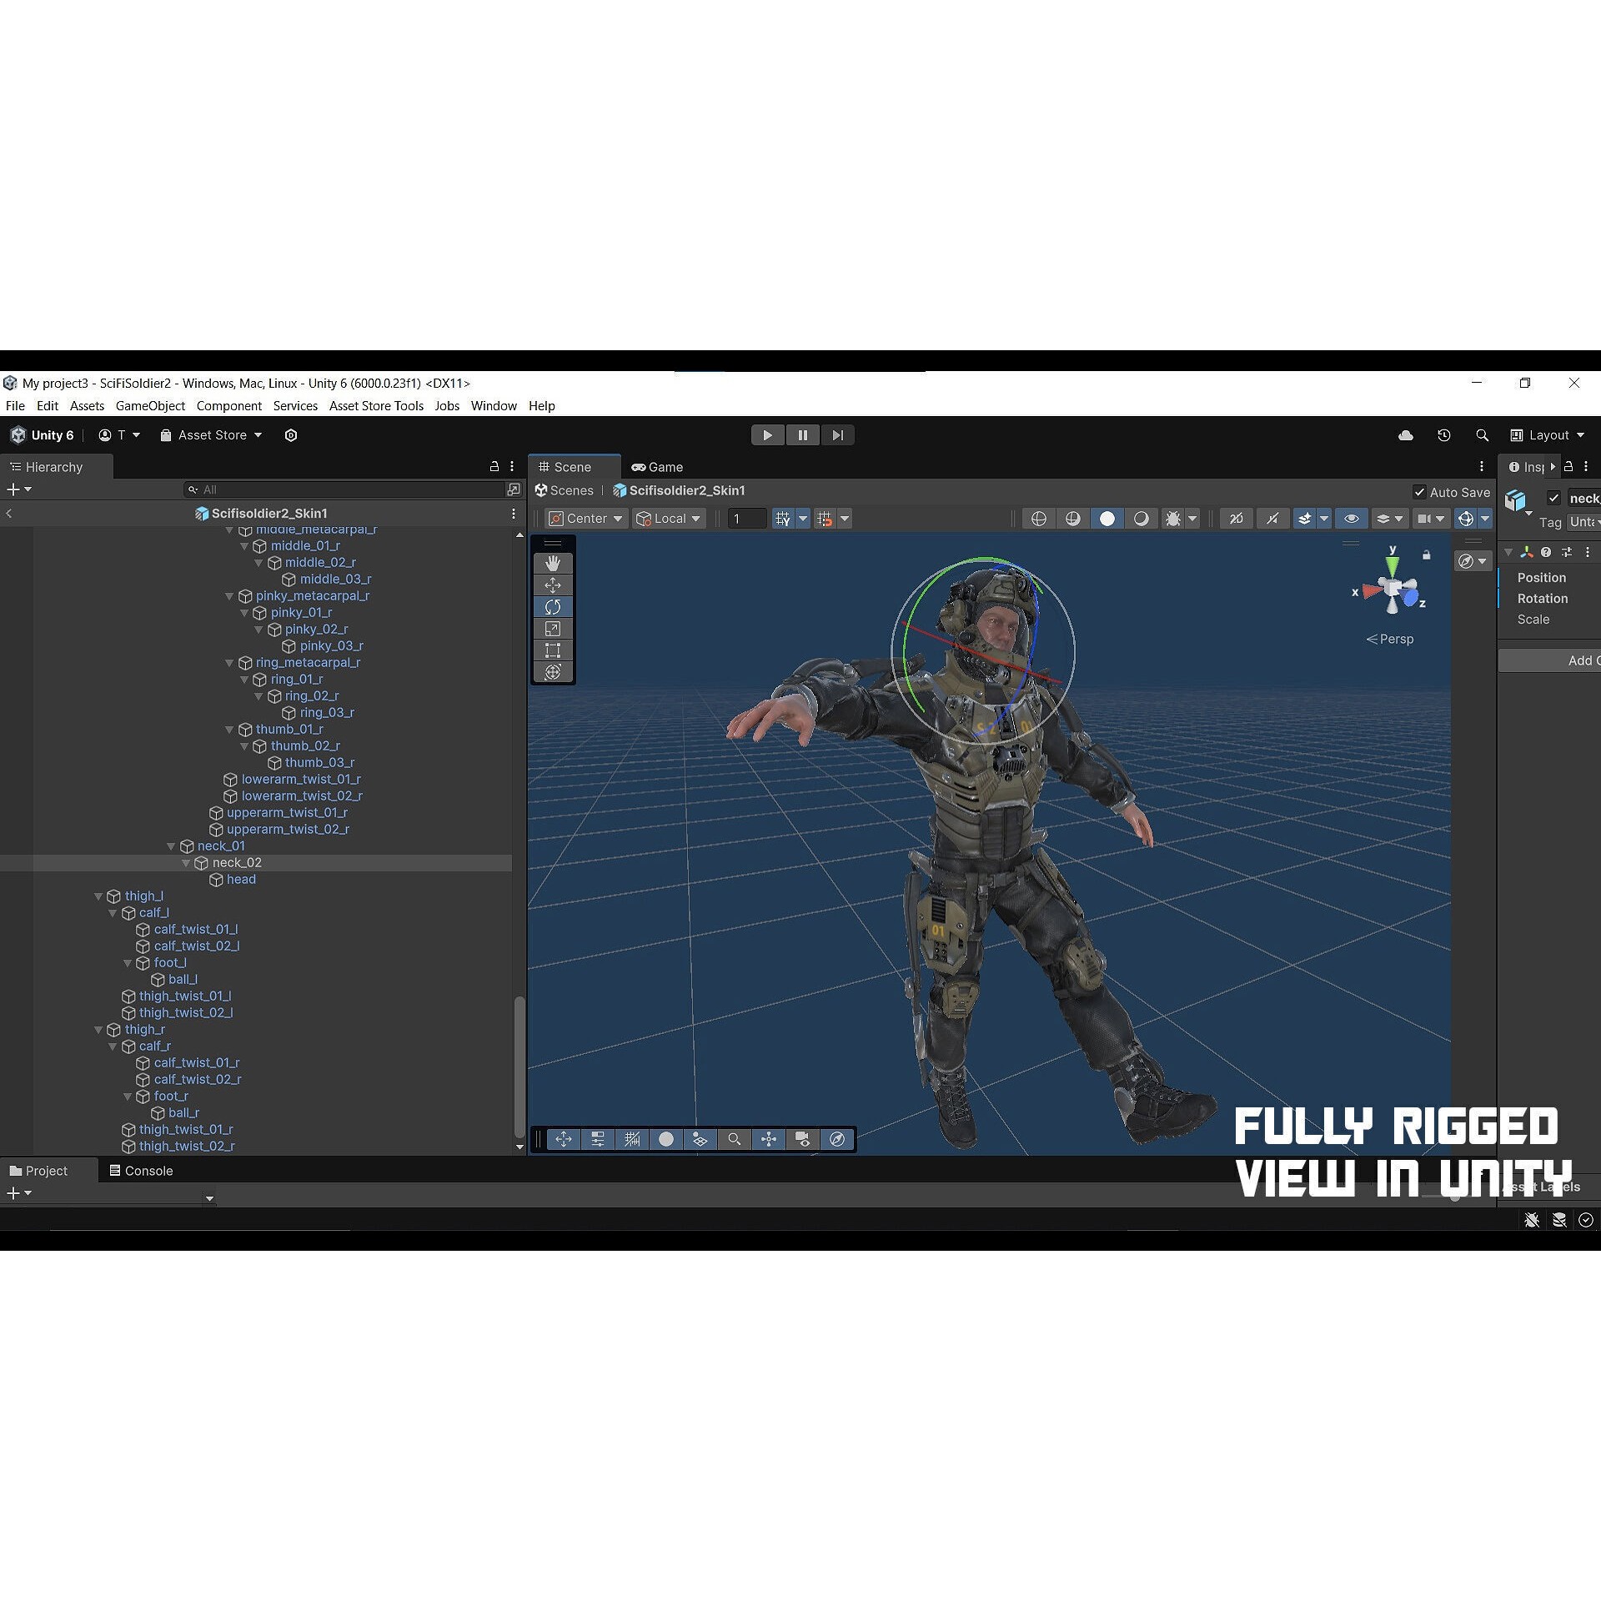Click the Play button
1601x1601 pixels.
(x=767, y=435)
